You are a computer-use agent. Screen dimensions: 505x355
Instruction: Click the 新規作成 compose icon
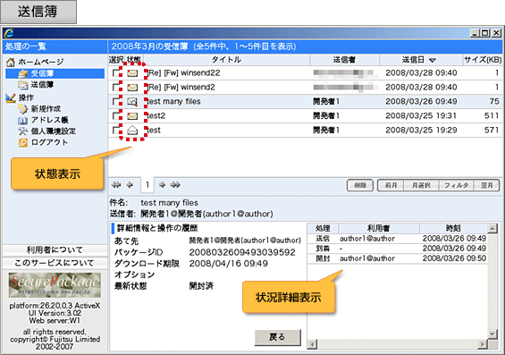point(23,109)
